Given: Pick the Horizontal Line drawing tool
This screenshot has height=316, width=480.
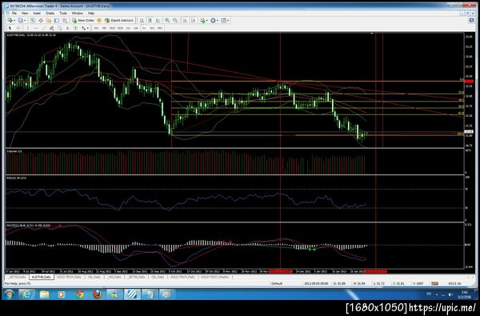Looking at the screenshot, I should pyautogui.click(x=35, y=28).
